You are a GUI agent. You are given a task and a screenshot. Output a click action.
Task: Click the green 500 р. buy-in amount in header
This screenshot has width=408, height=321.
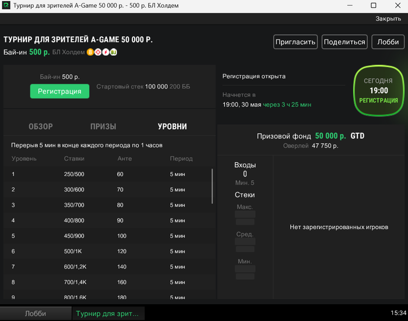[39, 52]
